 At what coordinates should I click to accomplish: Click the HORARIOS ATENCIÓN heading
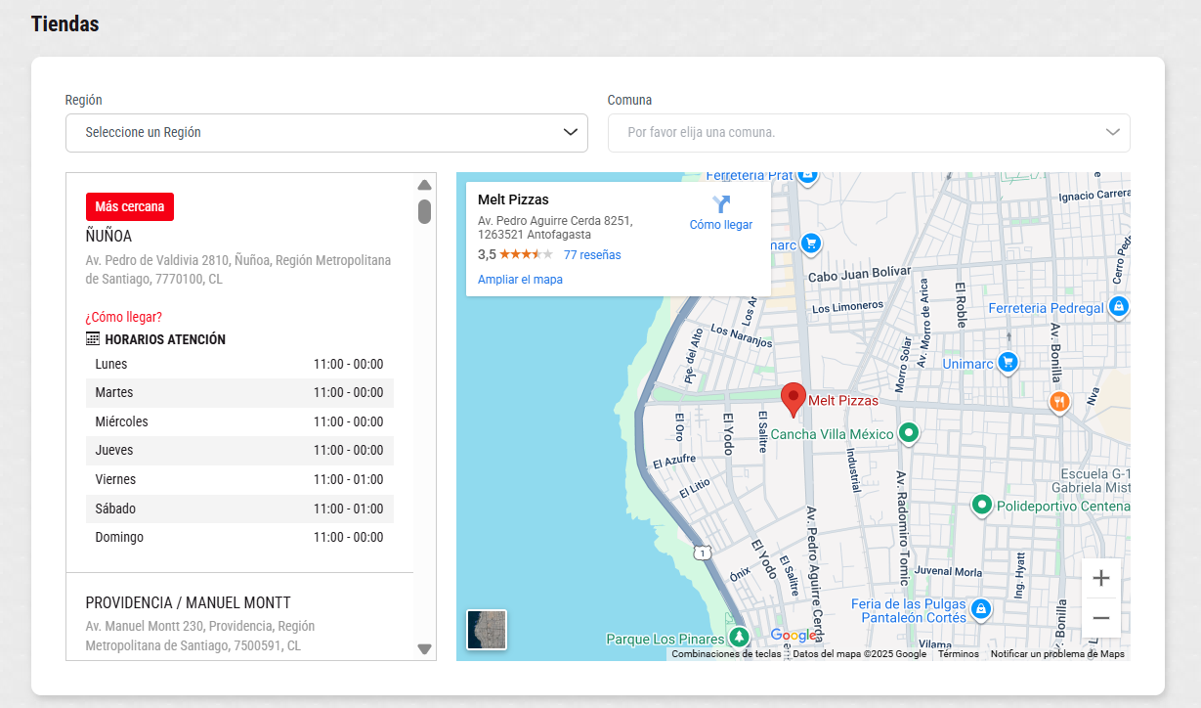pyautogui.click(x=165, y=339)
